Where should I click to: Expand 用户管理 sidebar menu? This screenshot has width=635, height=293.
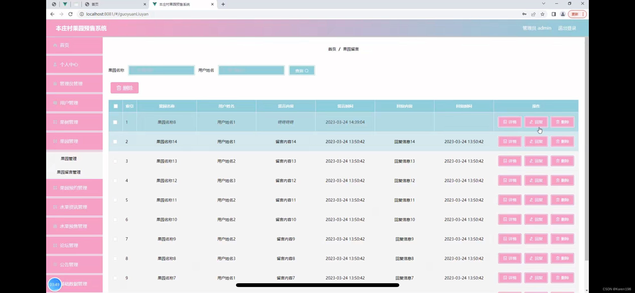[x=74, y=103]
